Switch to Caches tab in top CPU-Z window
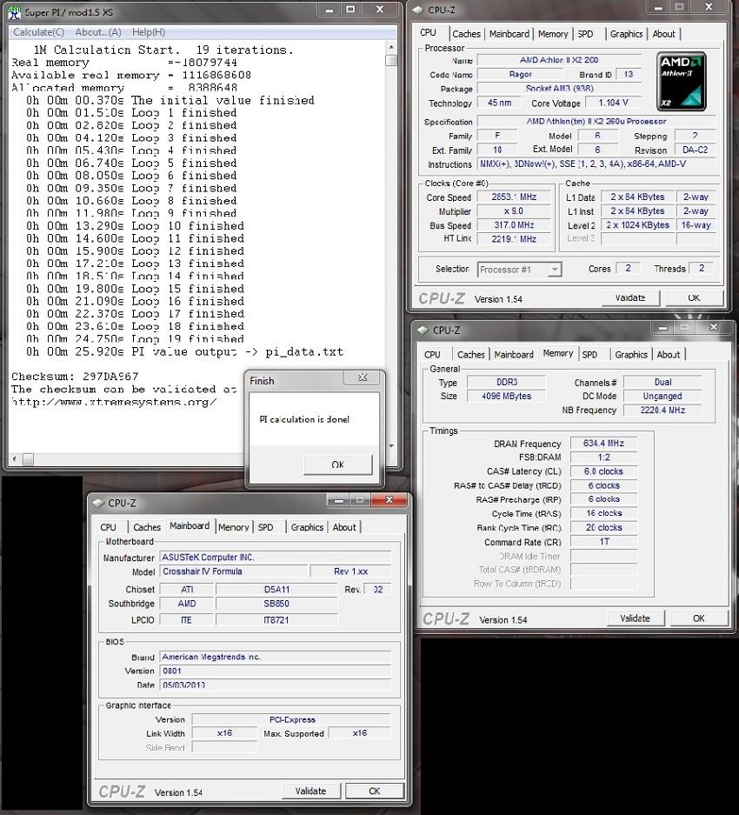Viewport: 739px width, 815px height. pos(466,34)
